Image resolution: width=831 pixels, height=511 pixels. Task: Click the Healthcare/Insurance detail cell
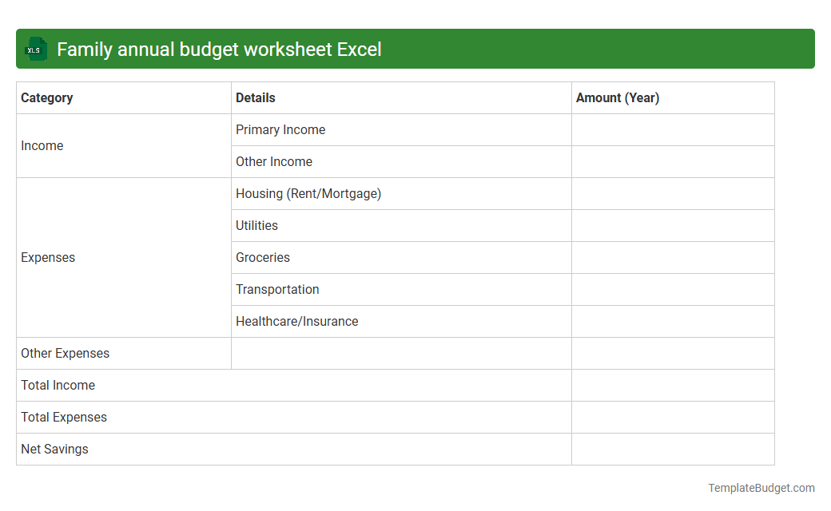(x=296, y=321)
